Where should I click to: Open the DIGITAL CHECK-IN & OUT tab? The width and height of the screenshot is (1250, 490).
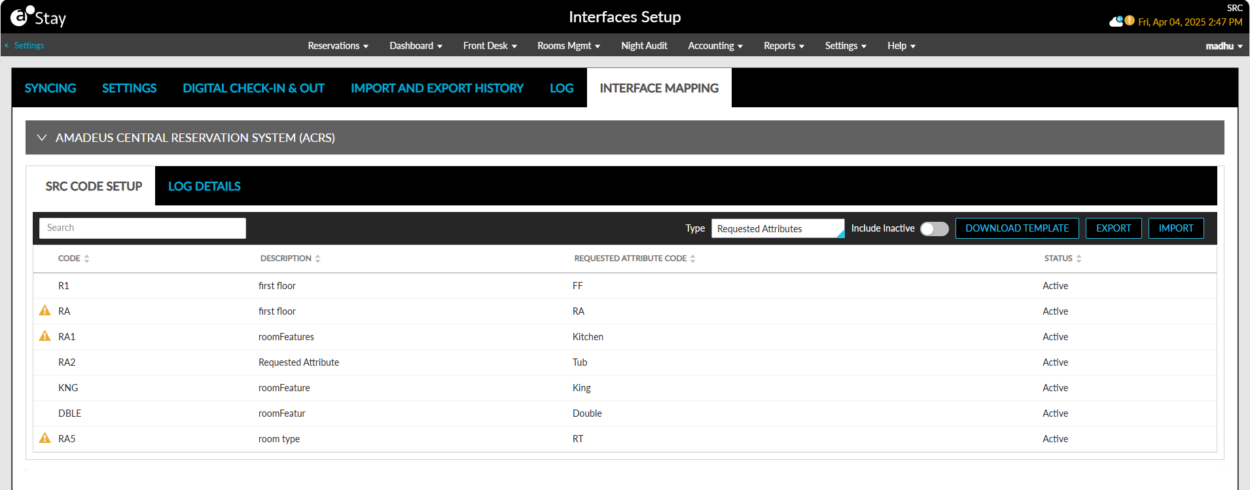(x=253, y=88)
